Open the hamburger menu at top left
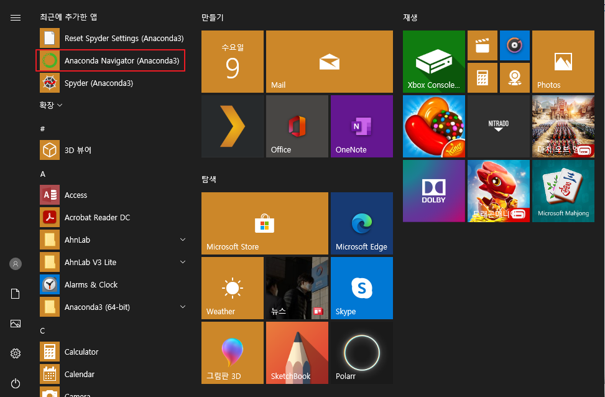Screen dimensions: 605x397 click(16, 18)
